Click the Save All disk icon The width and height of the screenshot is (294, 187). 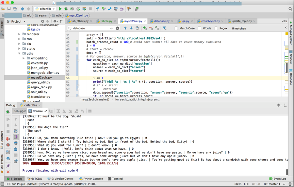click(9, 9)
